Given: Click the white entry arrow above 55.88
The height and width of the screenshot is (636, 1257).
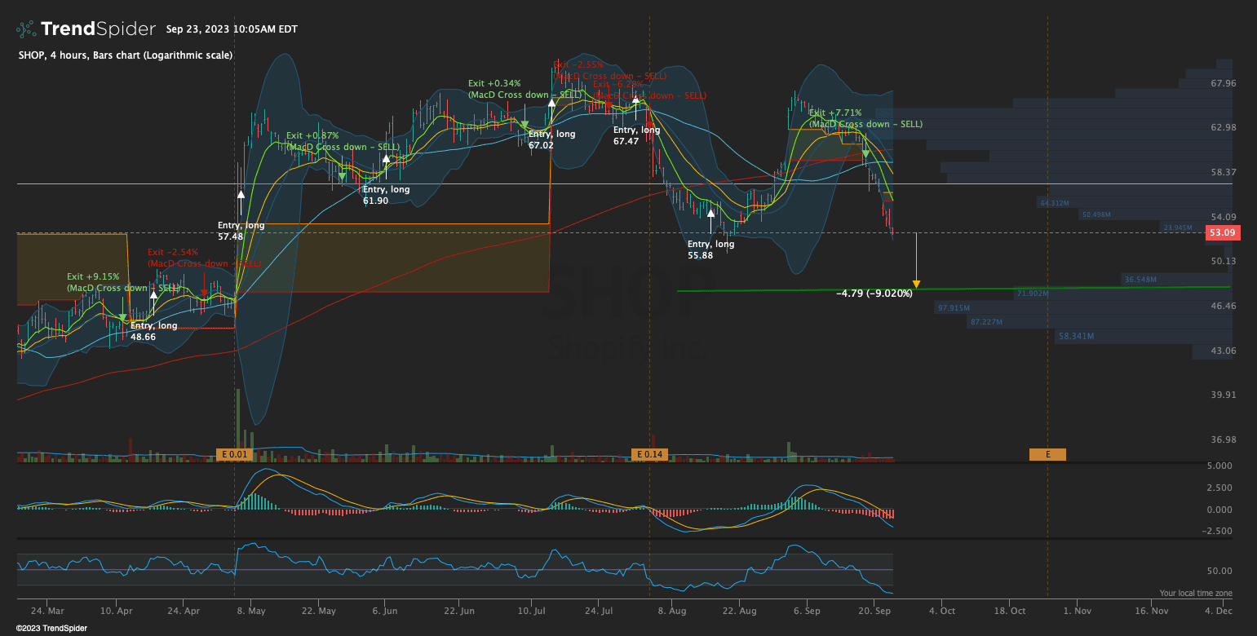Looking at the screenshot, I should (x=711, y=213).
